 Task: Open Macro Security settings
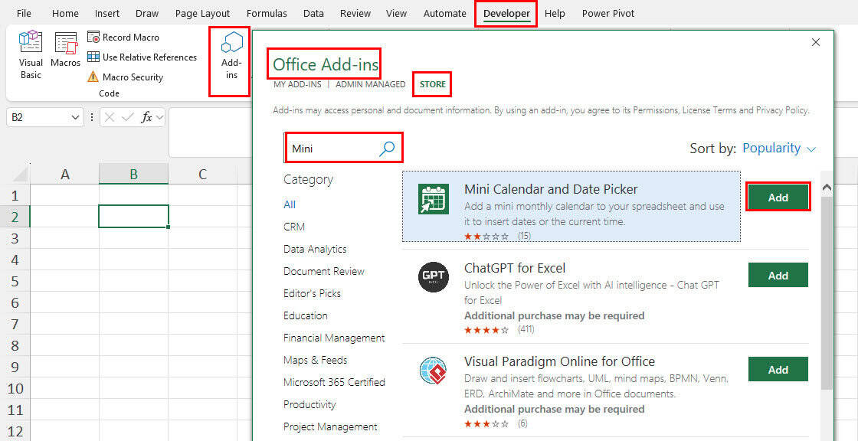click(x=126, y=77)
